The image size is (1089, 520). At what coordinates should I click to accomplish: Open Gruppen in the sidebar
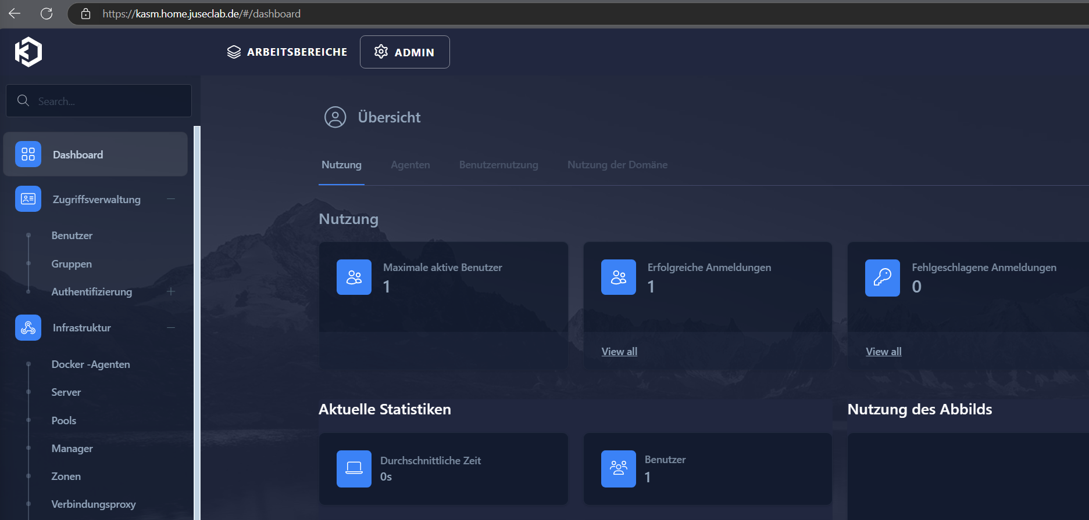coord(72,264)
